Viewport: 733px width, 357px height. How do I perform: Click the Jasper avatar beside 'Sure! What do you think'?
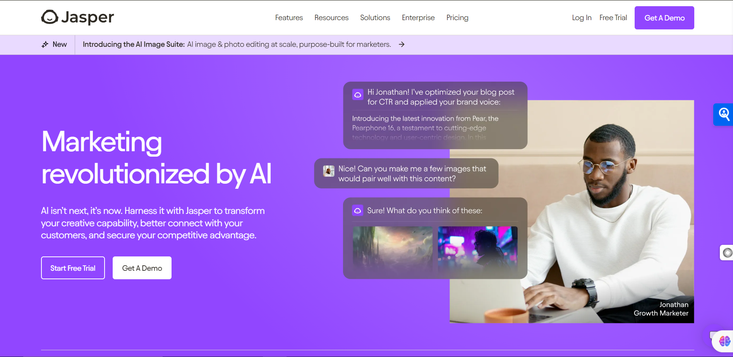pyautogui.click(x=357, y=210)
